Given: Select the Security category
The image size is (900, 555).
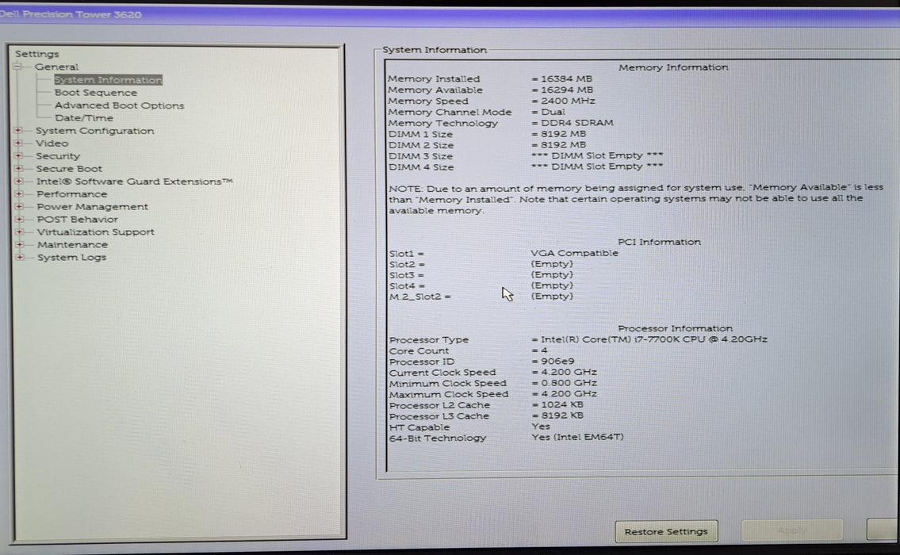Looking at the screenshot, I should (58, 156).
